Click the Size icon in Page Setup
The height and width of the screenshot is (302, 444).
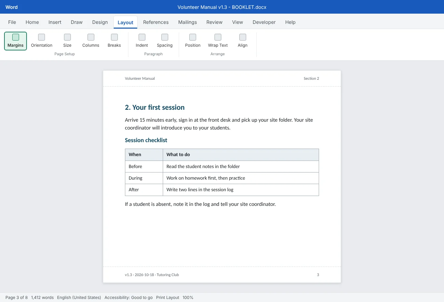67,37
